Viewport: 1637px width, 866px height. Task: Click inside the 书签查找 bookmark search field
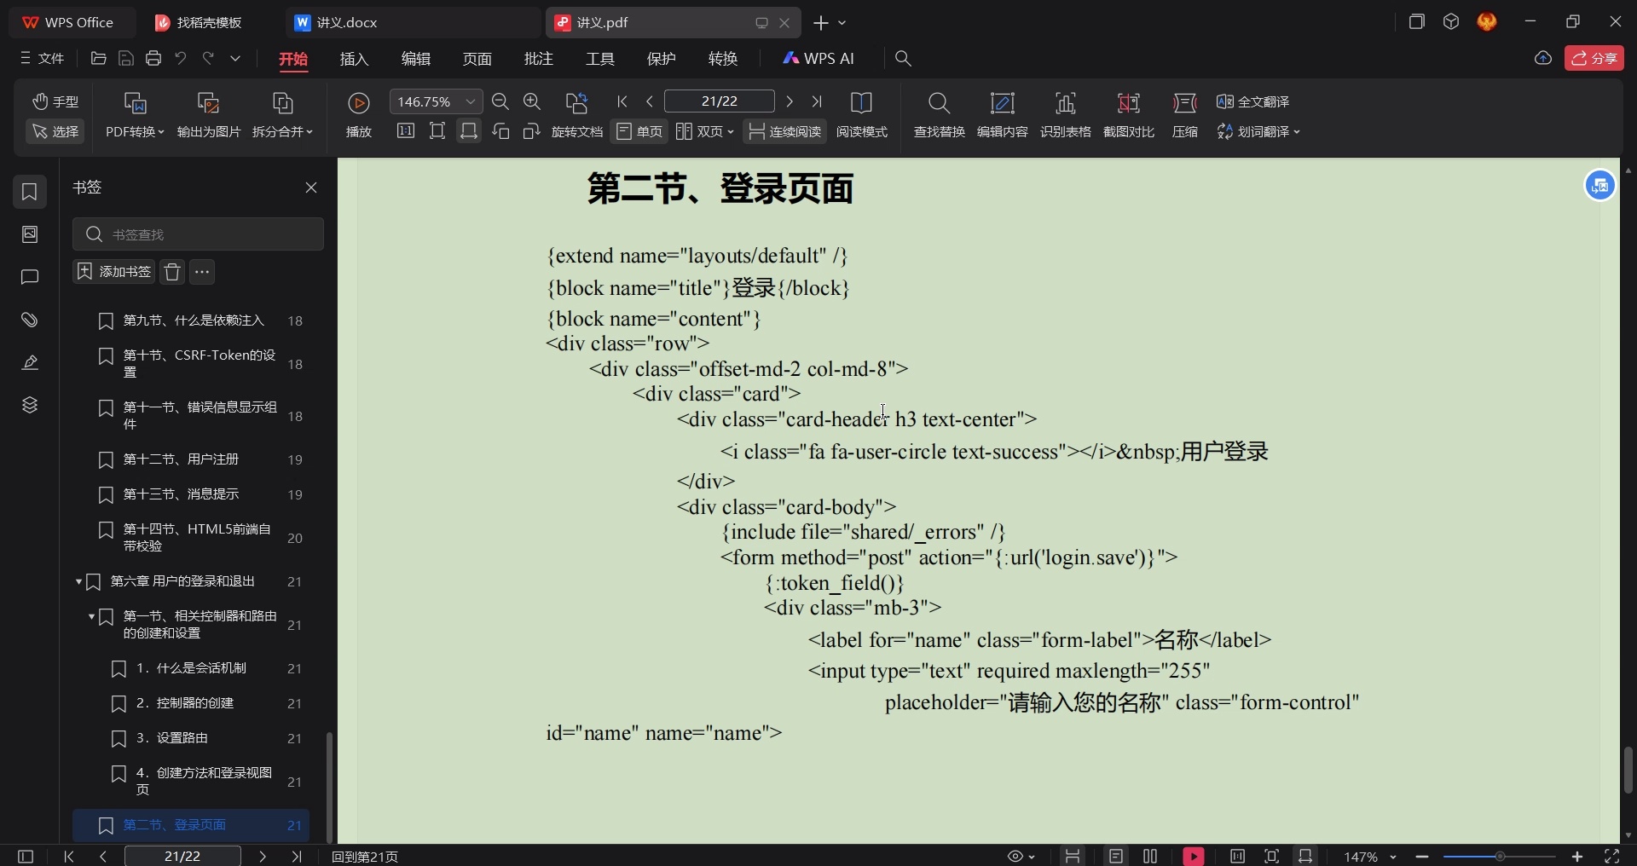click(x=198, y=234)
